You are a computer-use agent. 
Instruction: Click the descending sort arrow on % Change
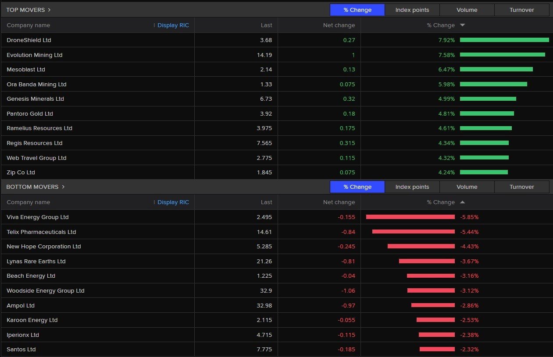pos(462,25)
